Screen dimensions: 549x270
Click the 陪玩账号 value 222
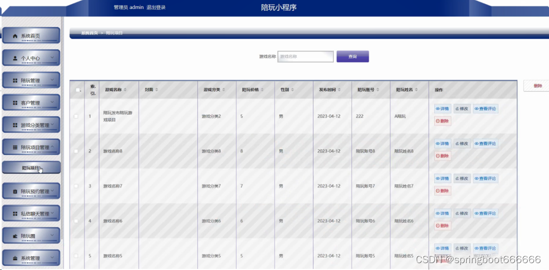pyautogui.click(x=359, y=116)
